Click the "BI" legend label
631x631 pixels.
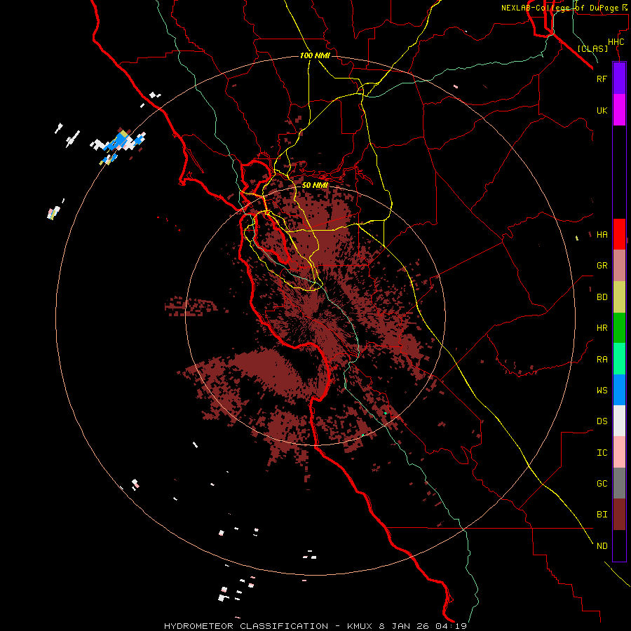(602, 515)
